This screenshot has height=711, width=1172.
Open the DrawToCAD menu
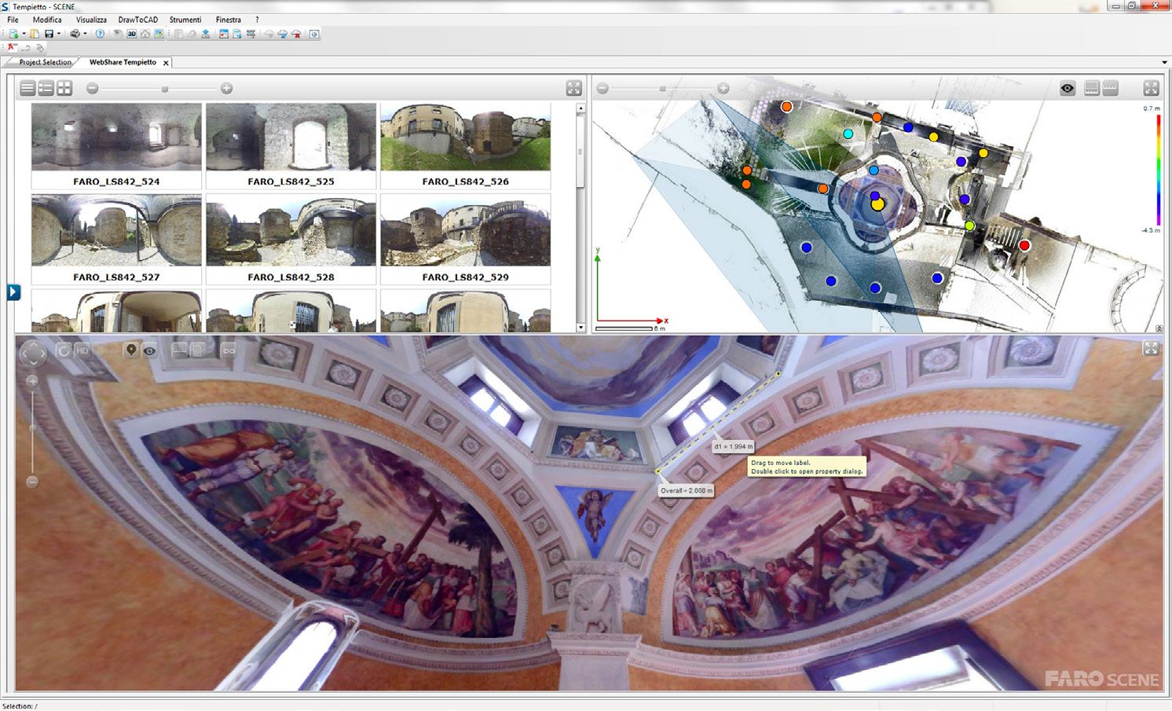click(x=137, y=20)
